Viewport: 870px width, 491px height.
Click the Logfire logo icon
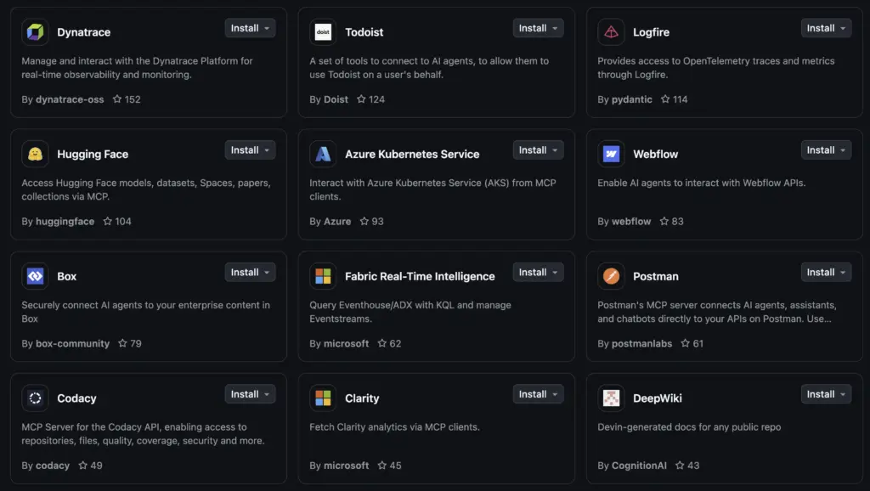611,32
